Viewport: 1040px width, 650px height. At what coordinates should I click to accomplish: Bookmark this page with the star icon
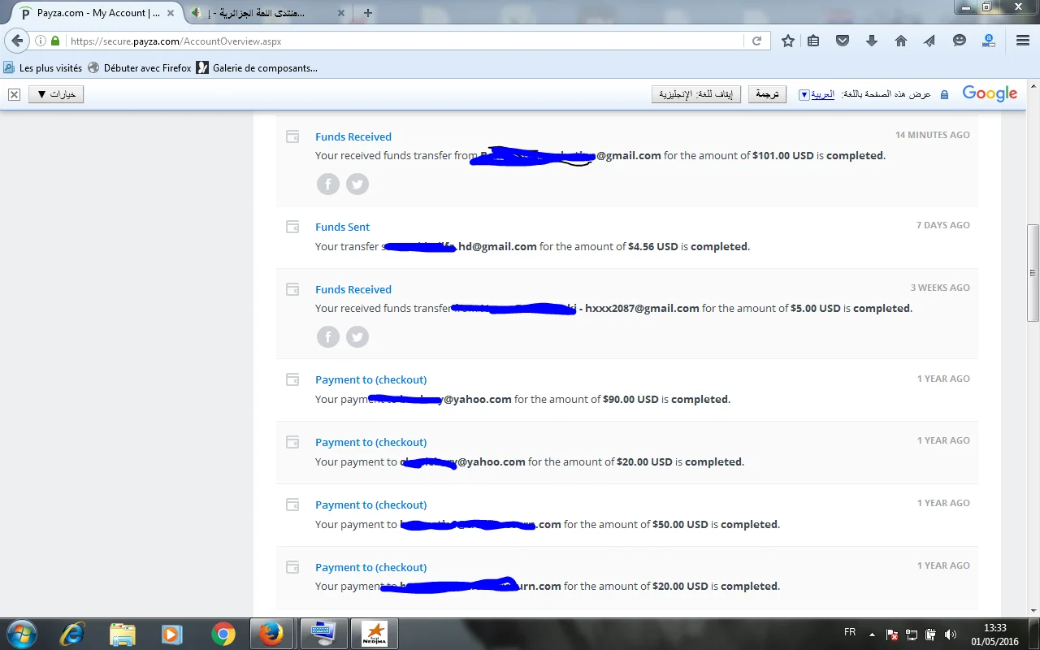787,41
